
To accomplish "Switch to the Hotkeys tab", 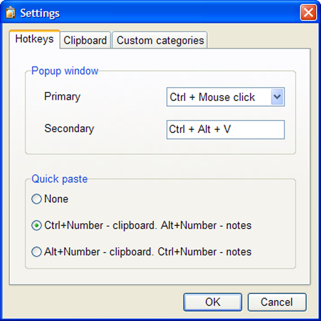I will [x=34, y=39].
